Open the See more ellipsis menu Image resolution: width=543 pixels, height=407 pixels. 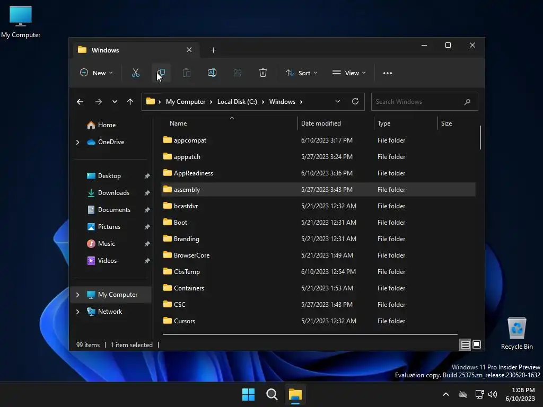(388, 73)
